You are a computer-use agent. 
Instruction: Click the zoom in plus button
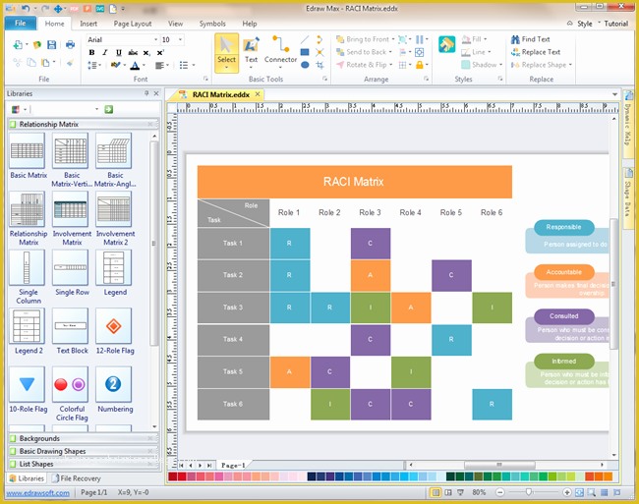pyautogui.click(x=566, y=492)
